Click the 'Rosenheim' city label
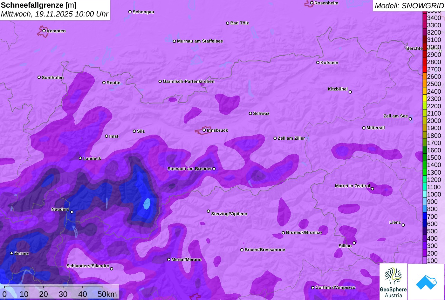 (x=326, y=3)
